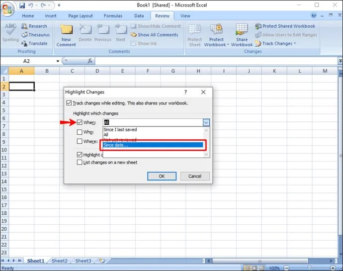Open Excel Help icon
The height and width of the screenshot is (271, 343).
pyautogui.click(x=314, y=15)
